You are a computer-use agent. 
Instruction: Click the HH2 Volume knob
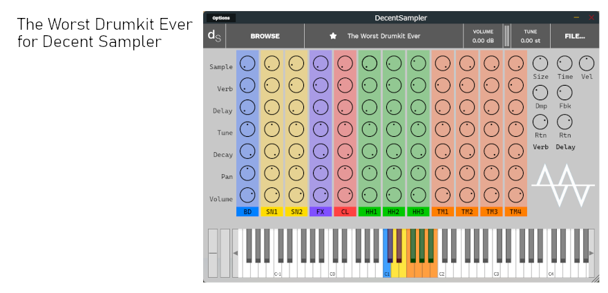[394, 195]
